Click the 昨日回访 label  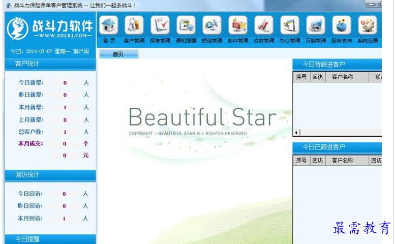pyautogui.click(x=30, y=206)
